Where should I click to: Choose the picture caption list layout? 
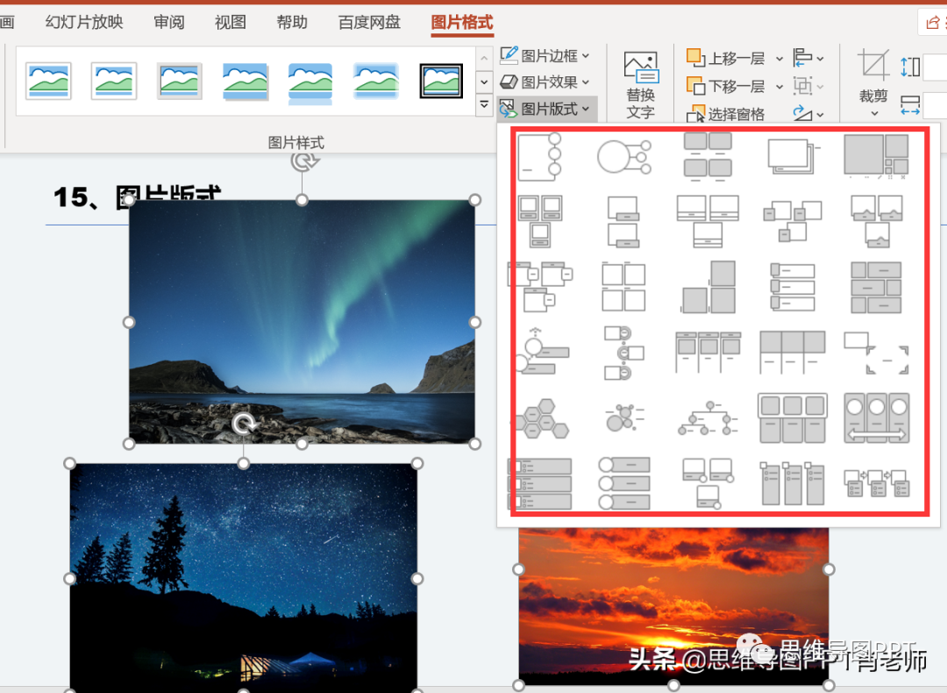(x=708, y=157)
